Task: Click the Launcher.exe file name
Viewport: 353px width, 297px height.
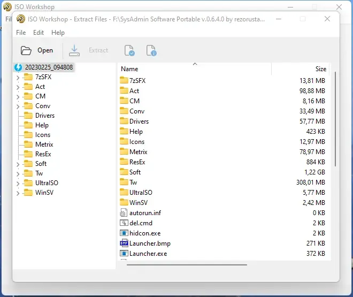Action: (x=148, y=254)
